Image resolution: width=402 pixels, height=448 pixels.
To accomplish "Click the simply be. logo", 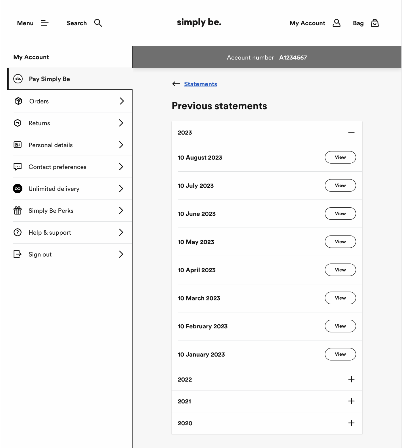I will (199, 22).
